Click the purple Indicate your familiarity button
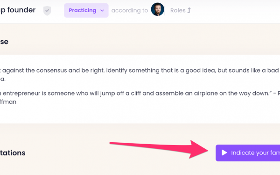 coord(248,153)
